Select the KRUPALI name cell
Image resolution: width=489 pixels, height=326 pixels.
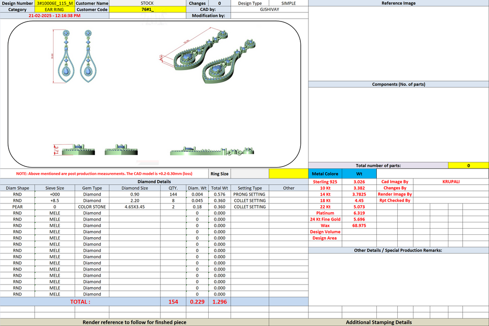(x=451, y=182)
